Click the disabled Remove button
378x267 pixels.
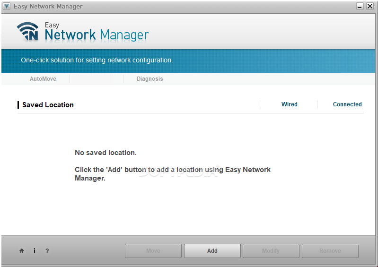coord(330,251)
